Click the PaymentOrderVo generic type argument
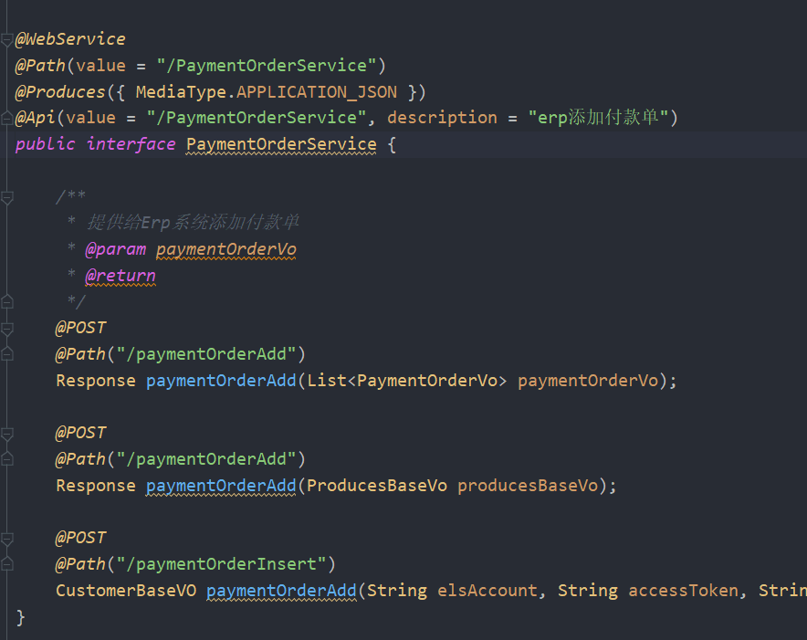807x640 pixels. point(427,381)
